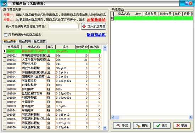
Task: Click the horizontal scrollbar thumb in 所选商品
Action: tap(117, 117)
